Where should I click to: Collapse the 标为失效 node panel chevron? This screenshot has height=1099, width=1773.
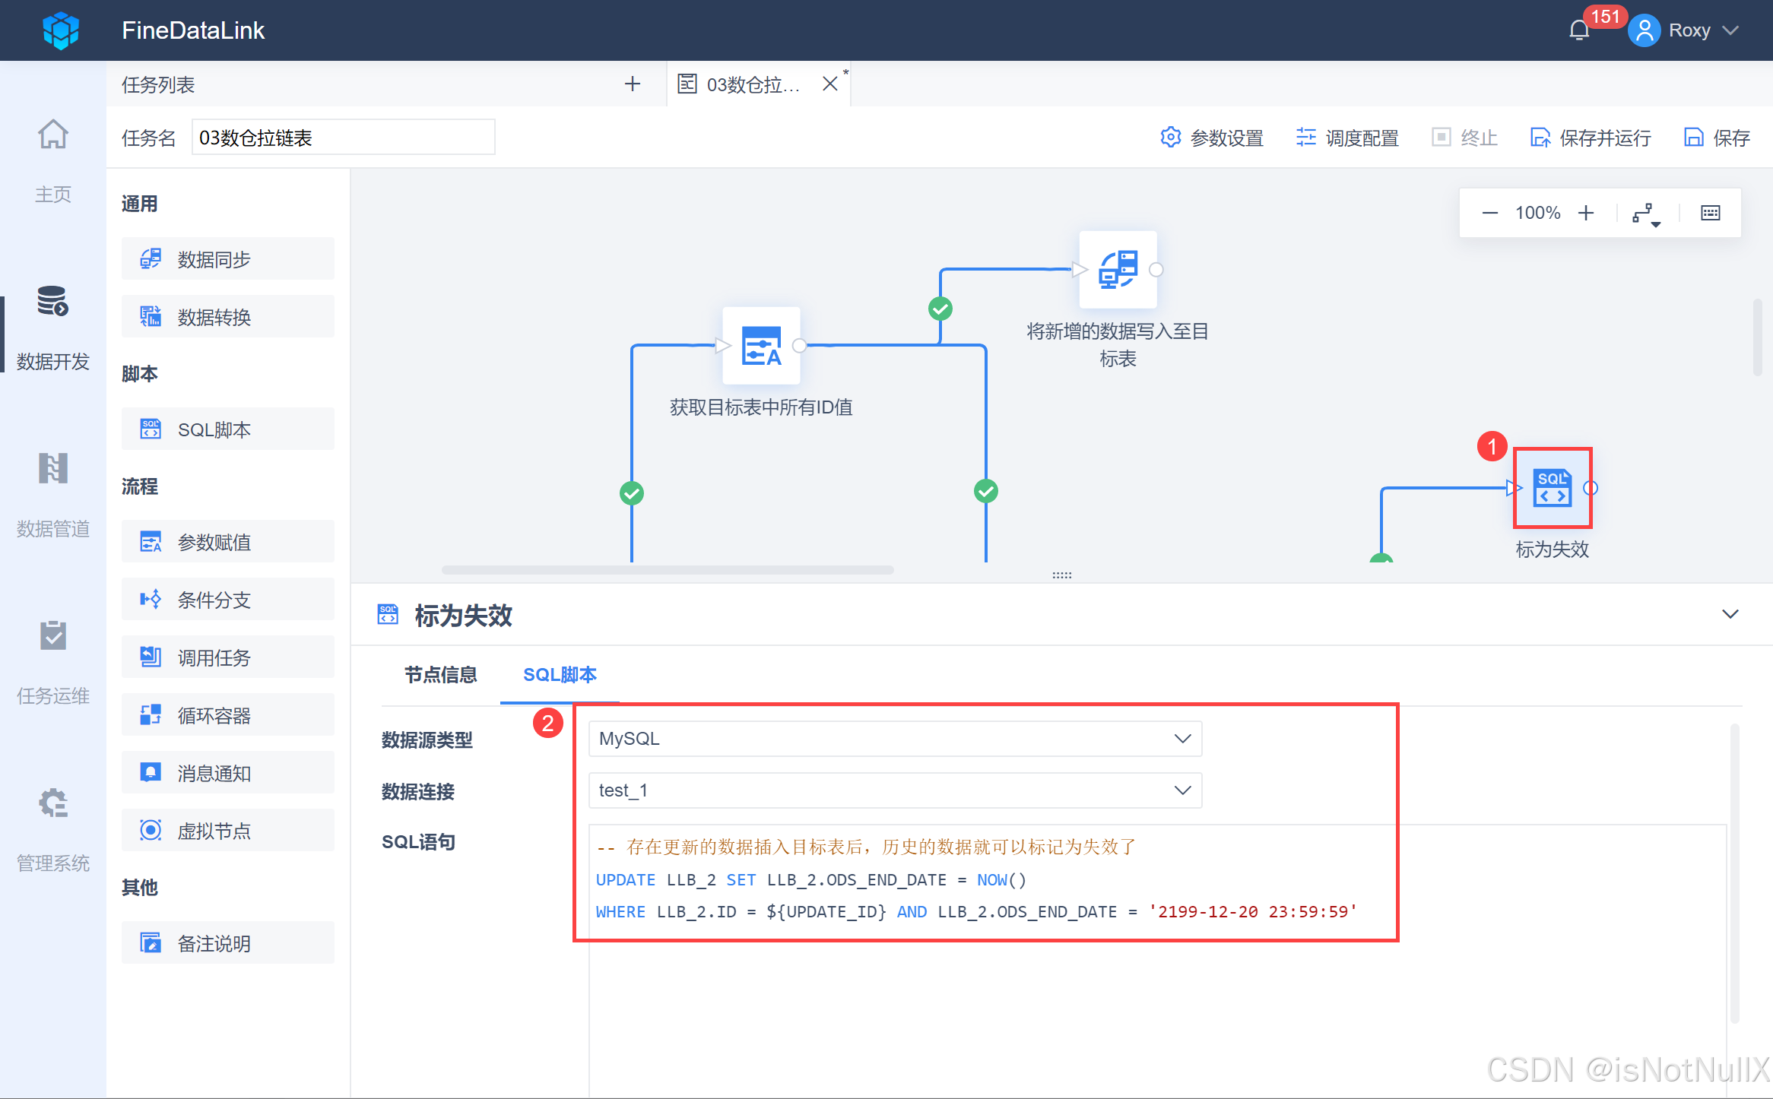[1730, 614]
